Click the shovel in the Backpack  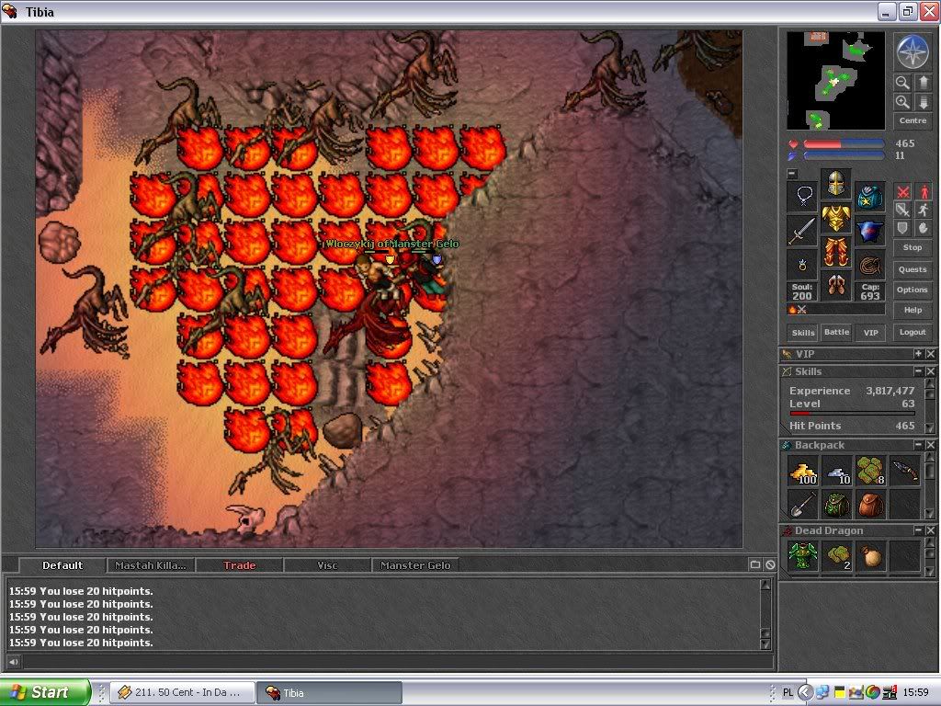(803, 505)
